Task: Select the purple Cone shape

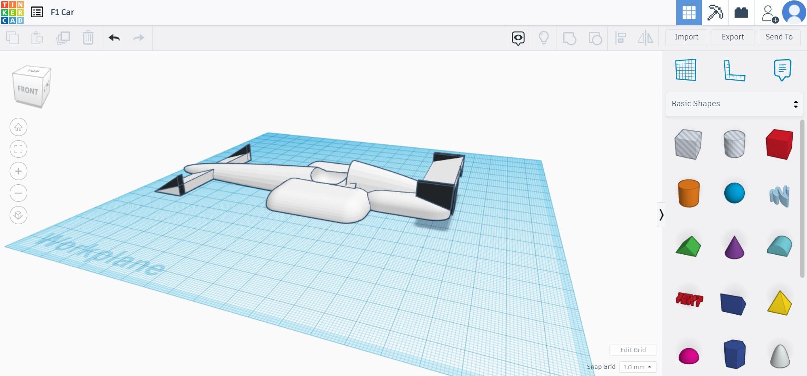Action: [734, 247]
